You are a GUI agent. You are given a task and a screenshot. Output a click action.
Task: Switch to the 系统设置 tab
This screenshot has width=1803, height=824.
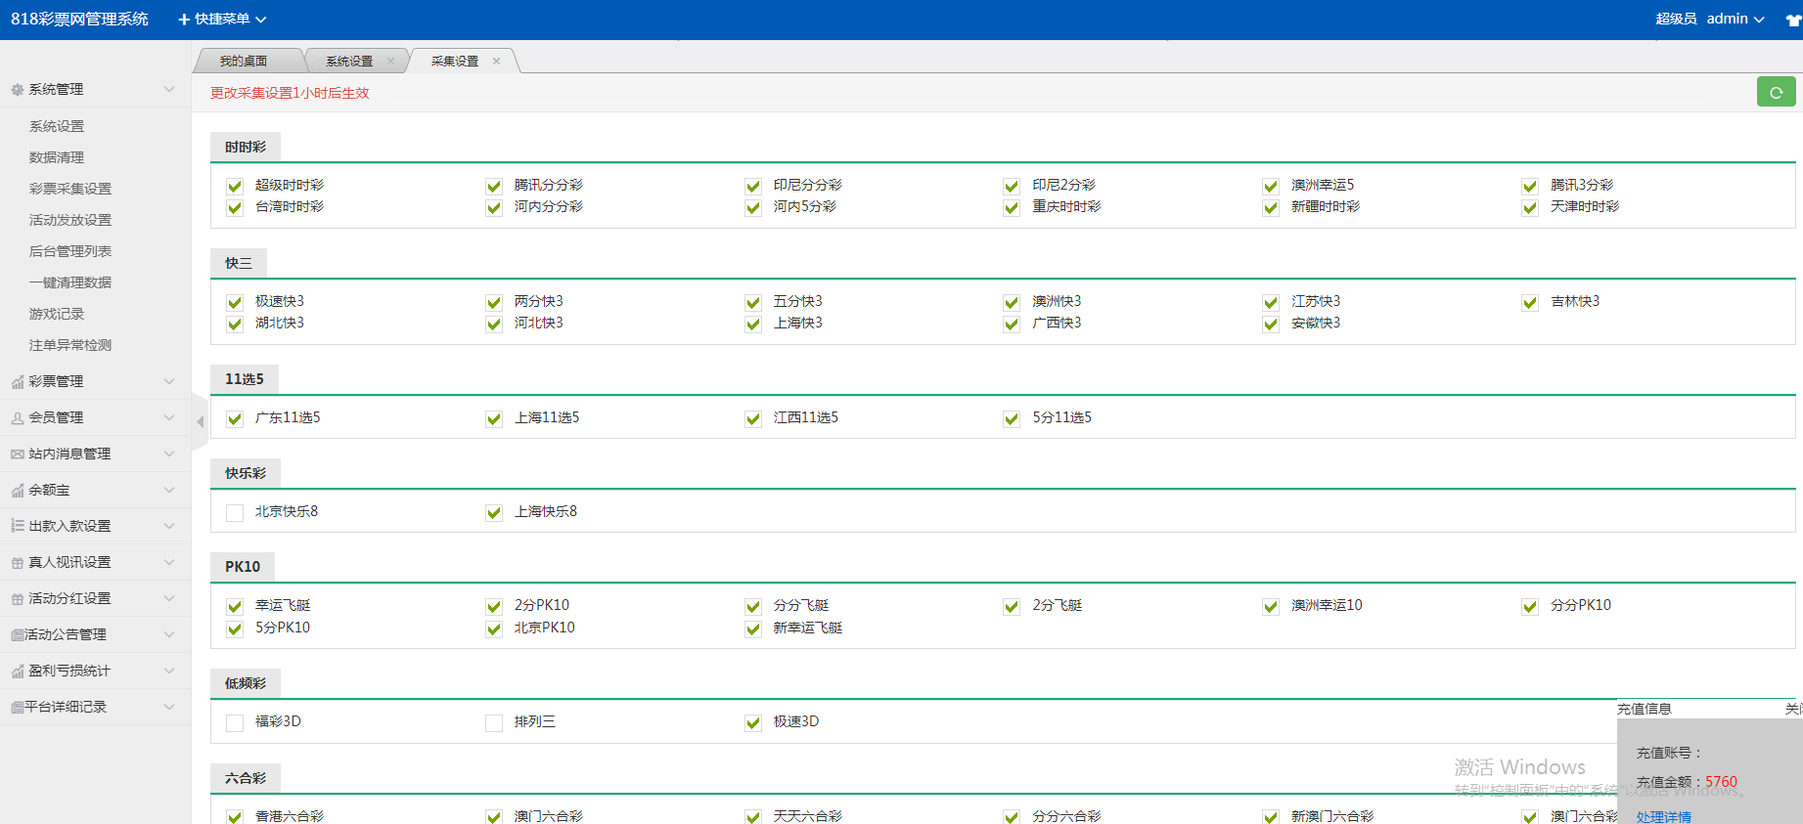(x=349, y=61)
